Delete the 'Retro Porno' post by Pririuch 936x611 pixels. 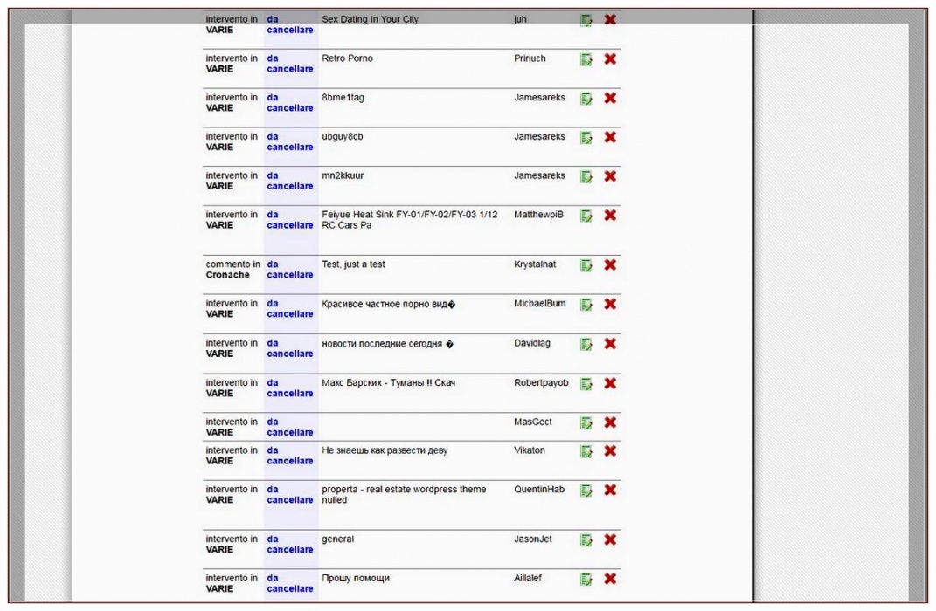pyautogui.click(x=610, y=59)
